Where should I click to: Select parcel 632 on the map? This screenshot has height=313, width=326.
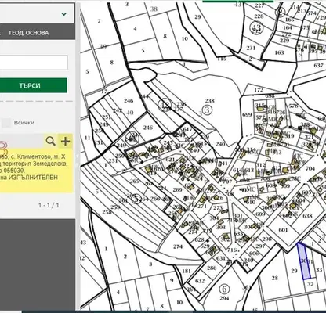[200, 281]
